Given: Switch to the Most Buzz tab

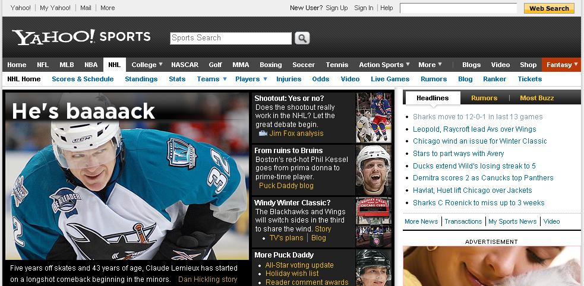Looking at the screenshot, I should tap(536, 98).
